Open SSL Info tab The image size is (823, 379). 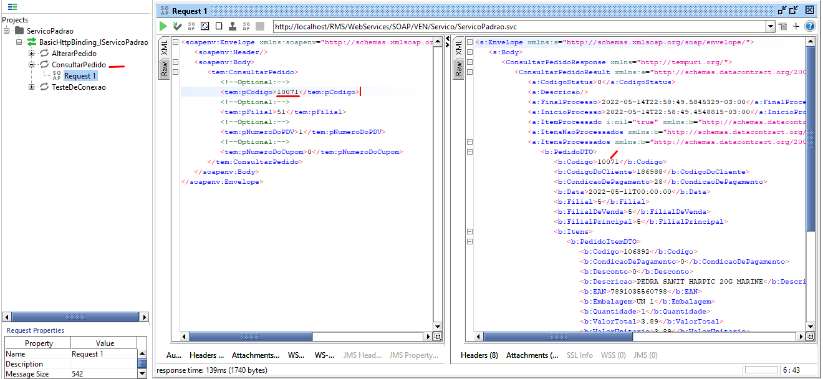click(579, 355)
